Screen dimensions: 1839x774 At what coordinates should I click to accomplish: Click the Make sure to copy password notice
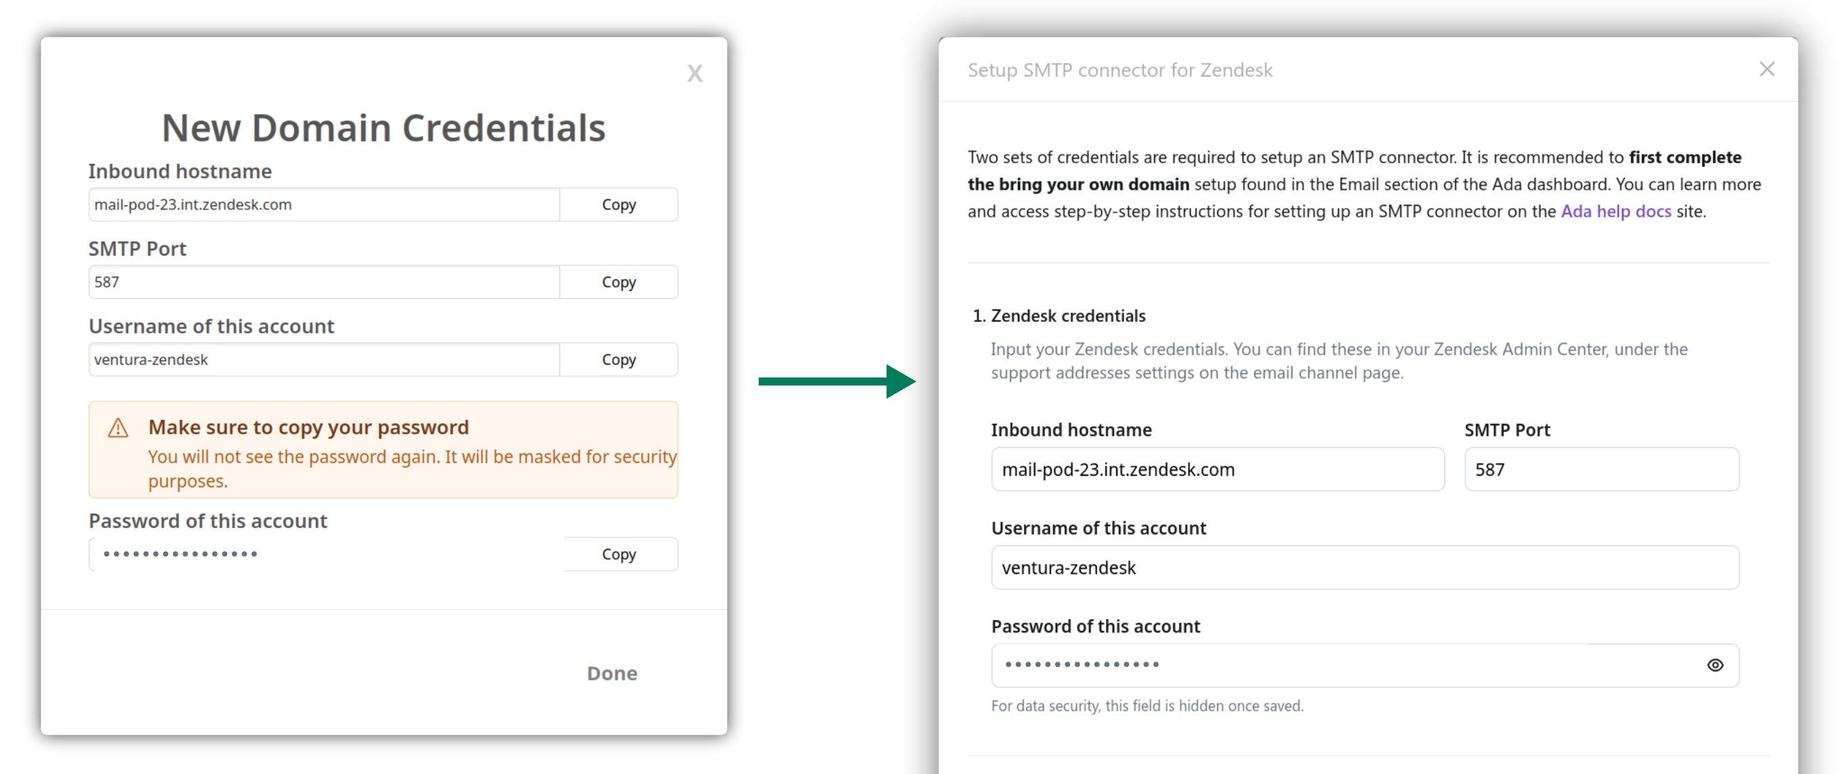pyautogui.click(x=383, y=449)
